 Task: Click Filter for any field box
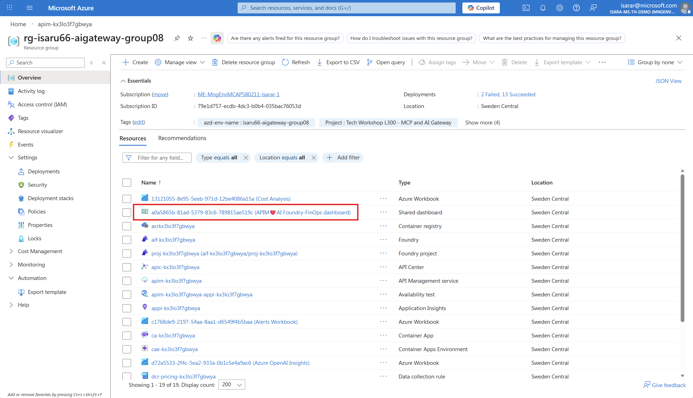point(157,158)
